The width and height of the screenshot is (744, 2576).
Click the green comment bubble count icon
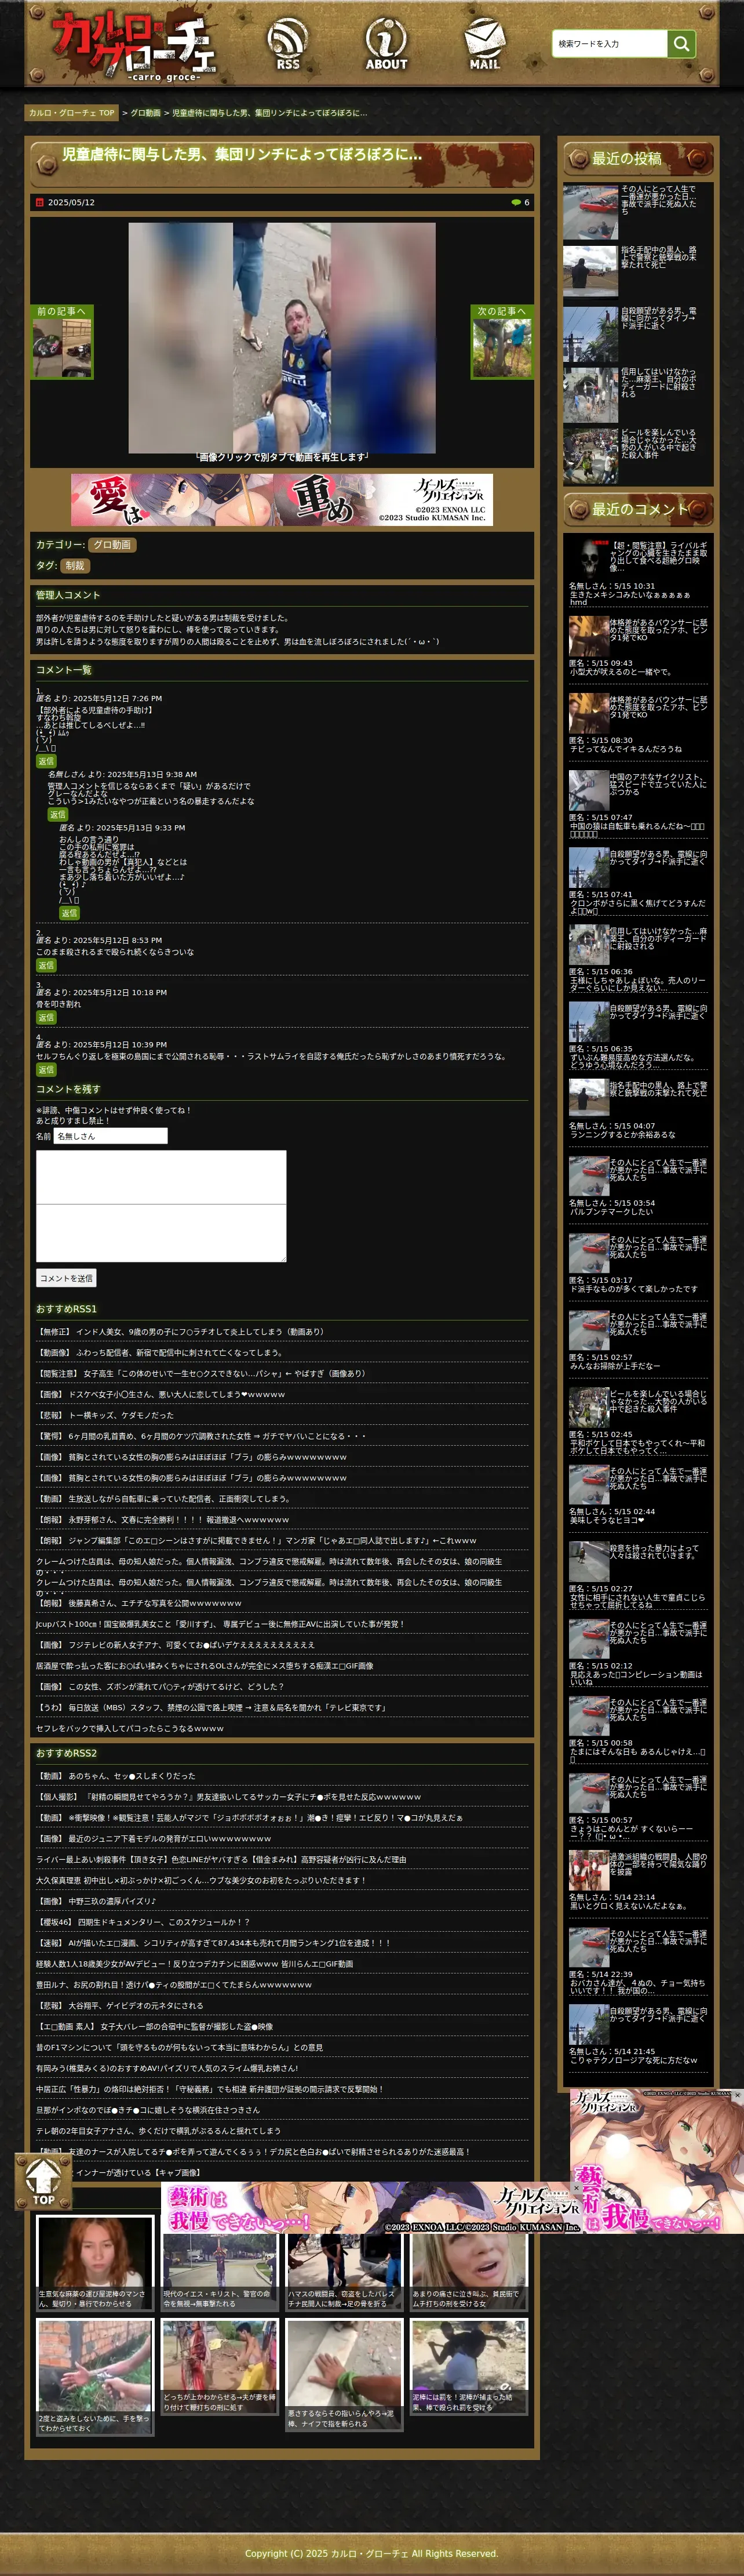[516, 202]
